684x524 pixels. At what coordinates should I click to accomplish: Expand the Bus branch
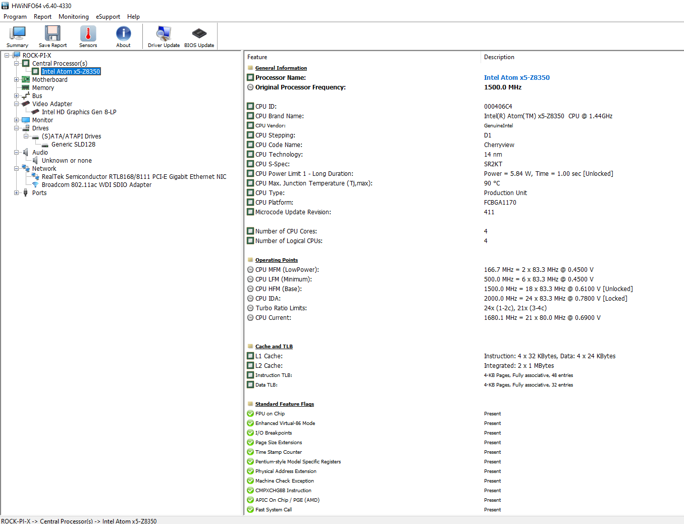coord(17,96)
